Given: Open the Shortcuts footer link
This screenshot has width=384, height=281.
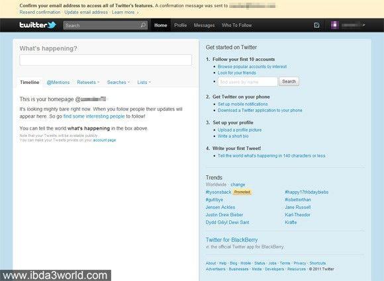Looking at the screenshot, I should (x=318, y=263).
